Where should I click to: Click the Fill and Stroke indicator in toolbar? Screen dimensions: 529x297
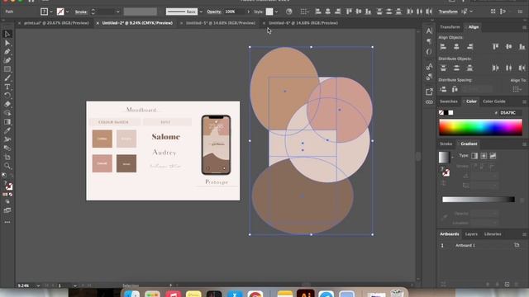pos(8,186)
